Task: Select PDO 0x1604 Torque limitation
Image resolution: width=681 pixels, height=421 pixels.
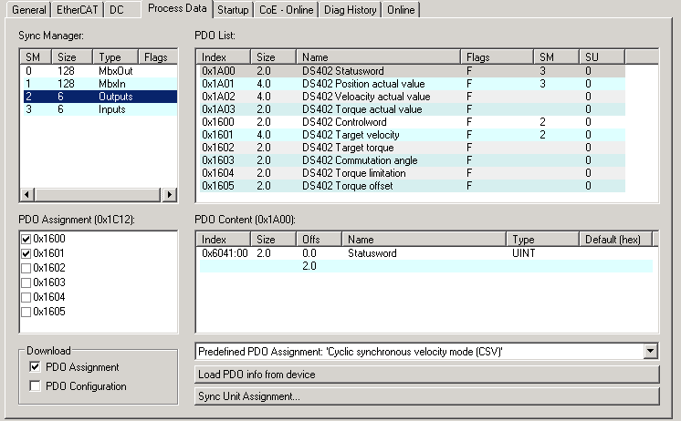Action: (x=413, y=173)
